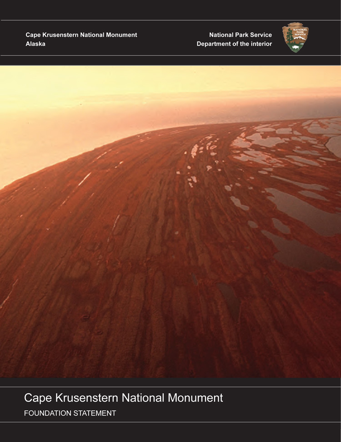Click the word "Alaska" in the header
Viewport: 341px width, 442px height.
pyautogui.click(x=35, y=44)
